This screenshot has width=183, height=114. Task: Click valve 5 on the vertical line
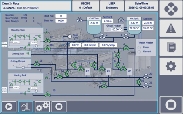pyautogui.click(x=118, y=55)
